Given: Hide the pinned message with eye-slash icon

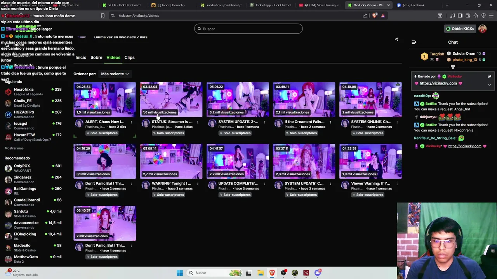Looking at the screenshot, I should tap(489, 76).
